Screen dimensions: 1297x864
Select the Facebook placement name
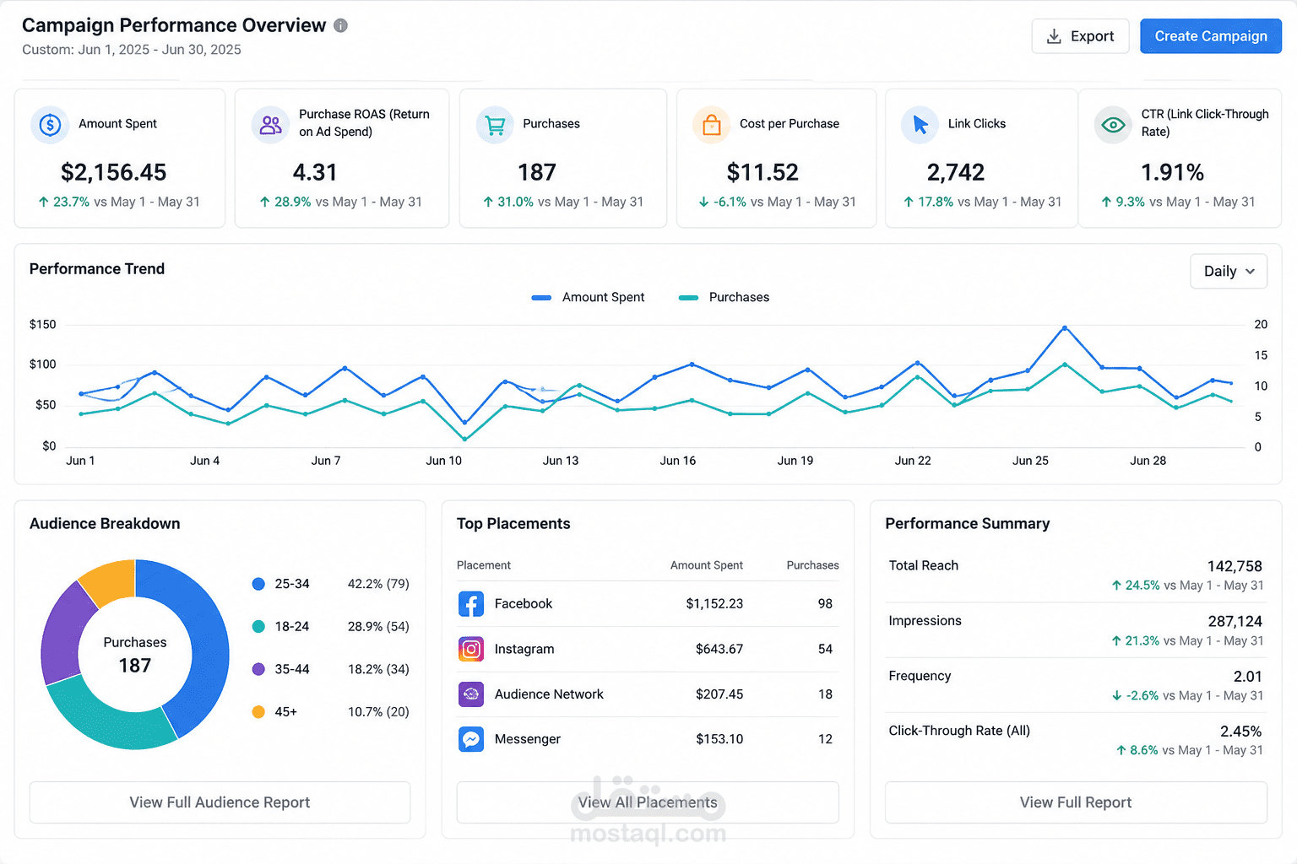[524, 604]
